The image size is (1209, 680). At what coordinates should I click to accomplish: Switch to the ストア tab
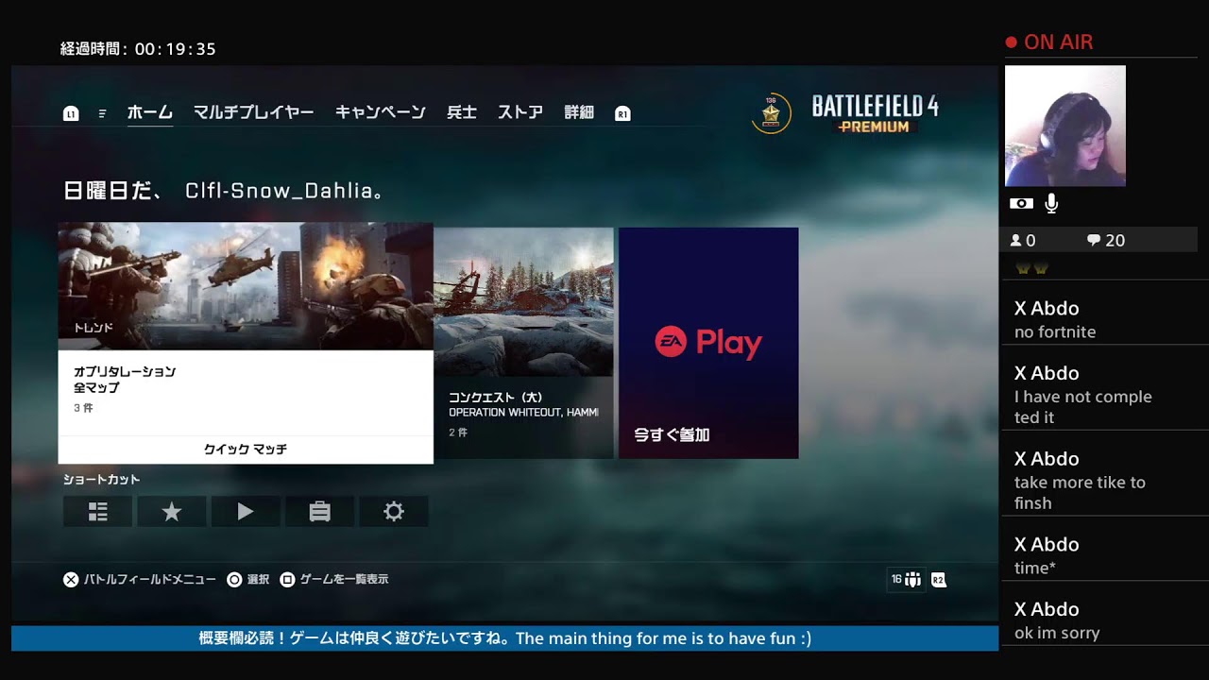pyautogui.click(x=520, y=112)
